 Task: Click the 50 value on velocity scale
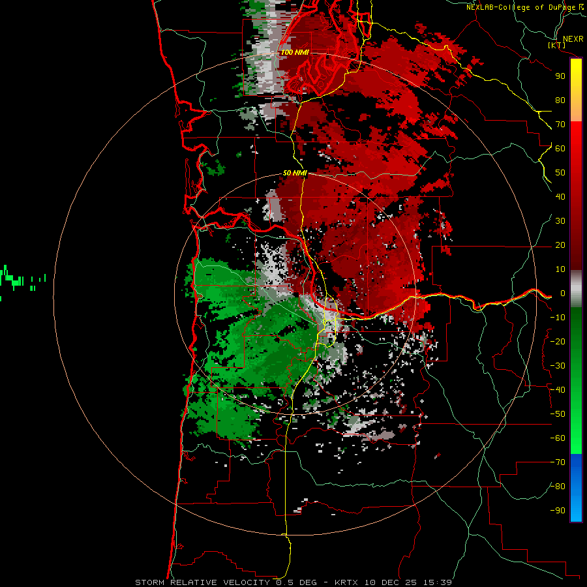[x=560, y=173]
